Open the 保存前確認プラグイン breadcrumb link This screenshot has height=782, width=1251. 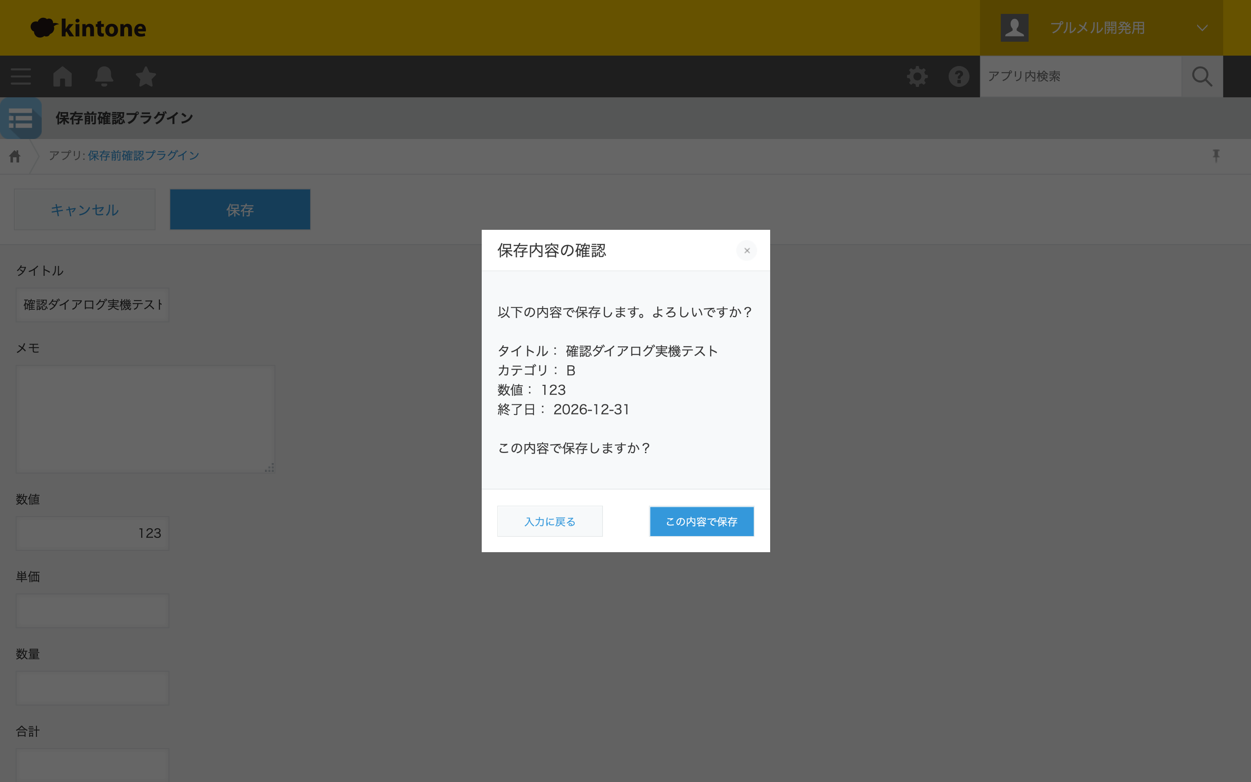[x=143, y=156]
